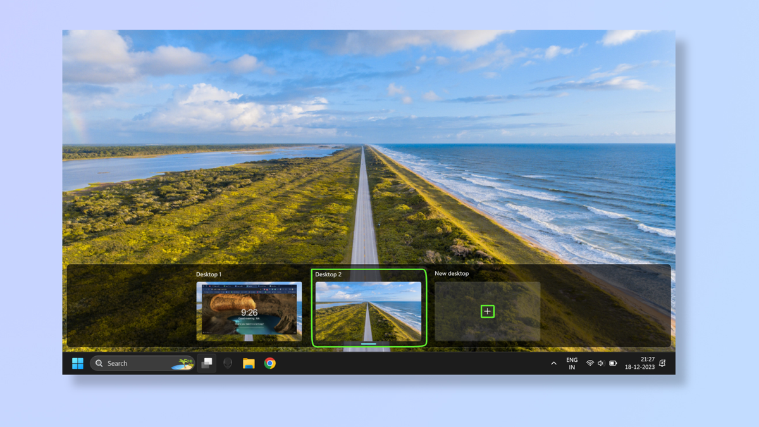Image resolution: width=759 pixels, height=427 pixels.
Task: Click the search magnifier icon
Action: tap(99, 363)
